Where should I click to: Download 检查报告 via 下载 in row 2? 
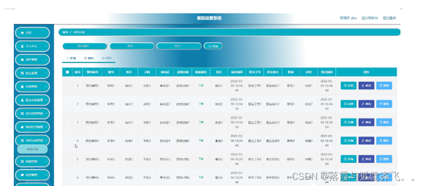(201, 104)
